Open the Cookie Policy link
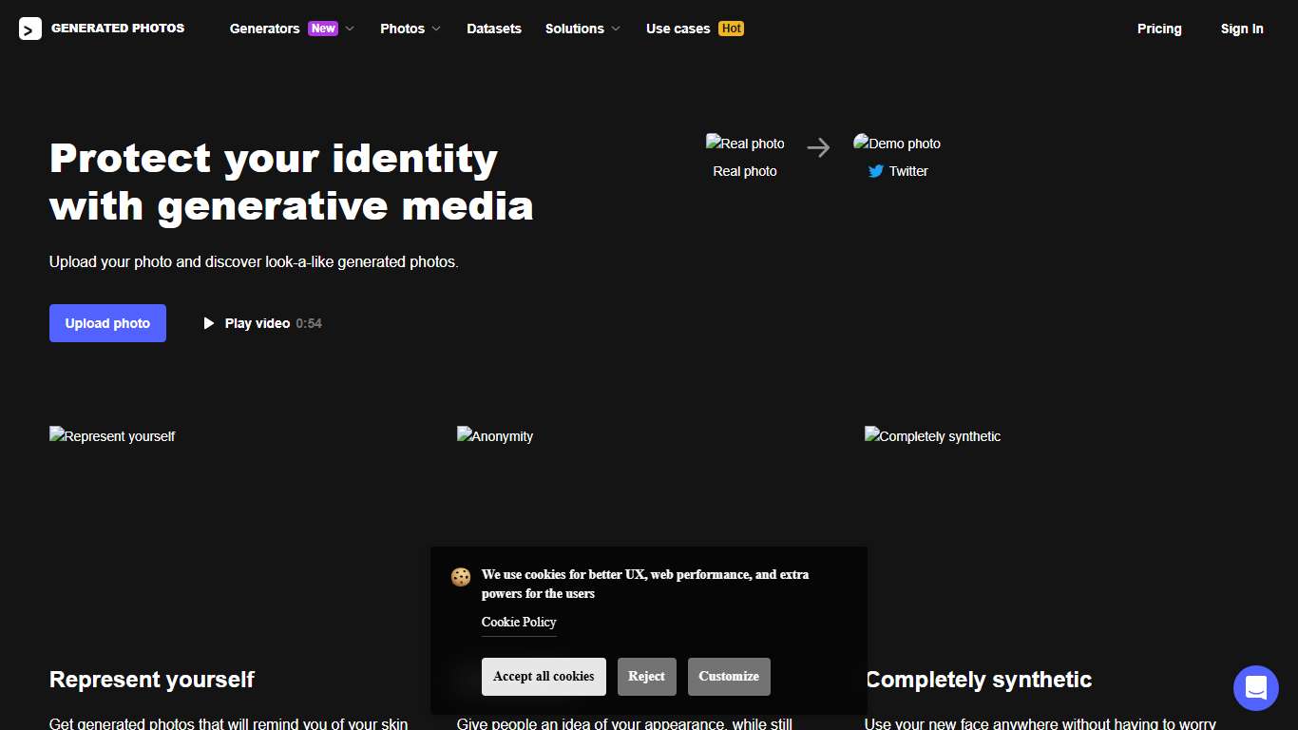Image resolution: width=1298 pixels, height=730 pixels. point(519,622)
